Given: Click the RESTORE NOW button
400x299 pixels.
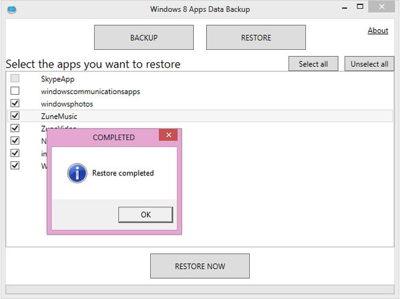Looking at the screenshot, I should click(200, 266).
